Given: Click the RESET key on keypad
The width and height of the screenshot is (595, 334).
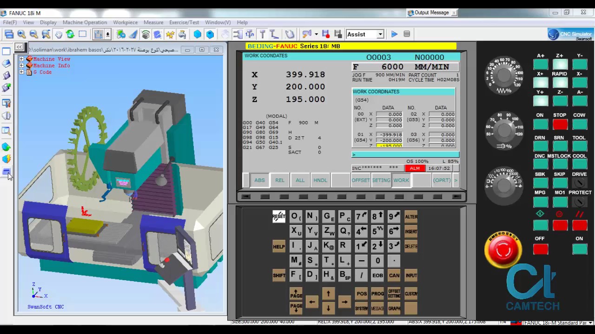Looking at the screenshot, I should 279,217.
